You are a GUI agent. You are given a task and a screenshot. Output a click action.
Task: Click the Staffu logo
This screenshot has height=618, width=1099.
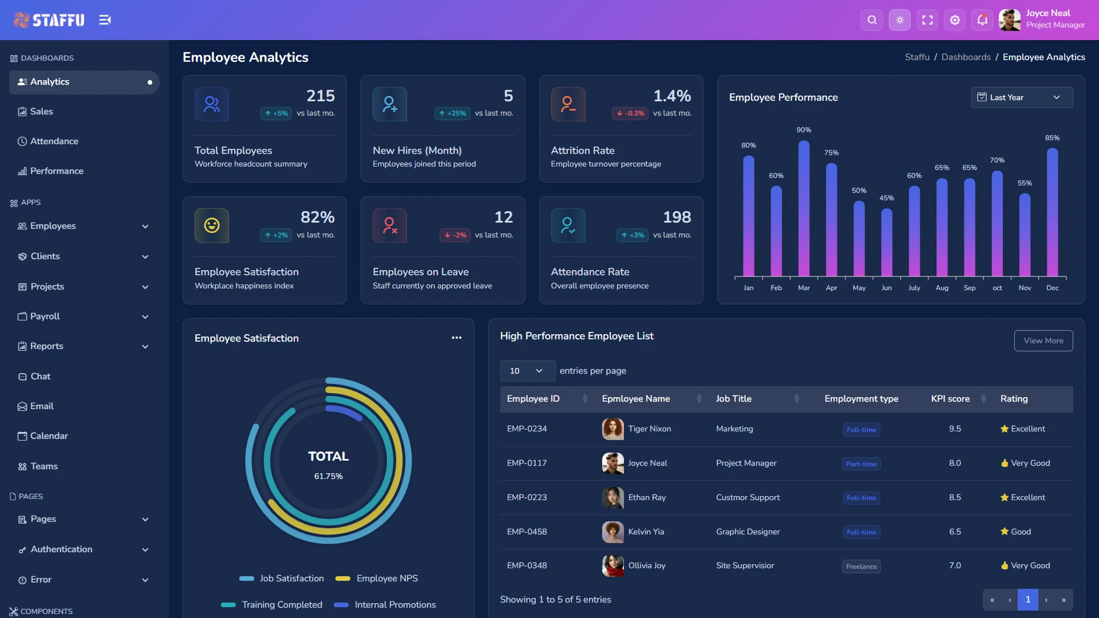(x=49, y=20)
